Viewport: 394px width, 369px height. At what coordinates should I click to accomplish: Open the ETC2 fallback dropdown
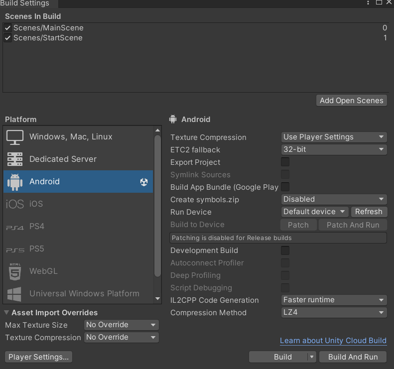click(x=334, y=150)
